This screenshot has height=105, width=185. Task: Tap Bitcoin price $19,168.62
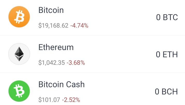pyautogui.click(x=54, y=26)
